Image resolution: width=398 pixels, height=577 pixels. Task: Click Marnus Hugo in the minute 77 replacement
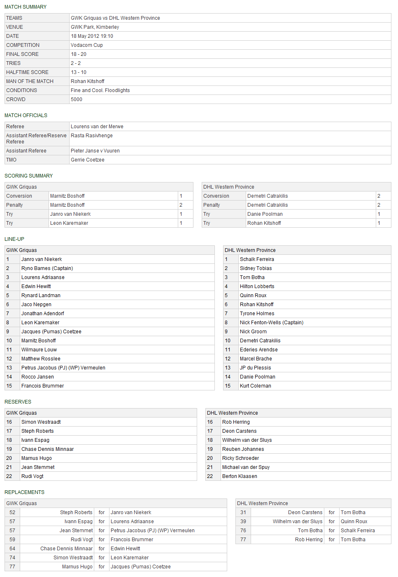pyautogui.click(x=77, y=567)
